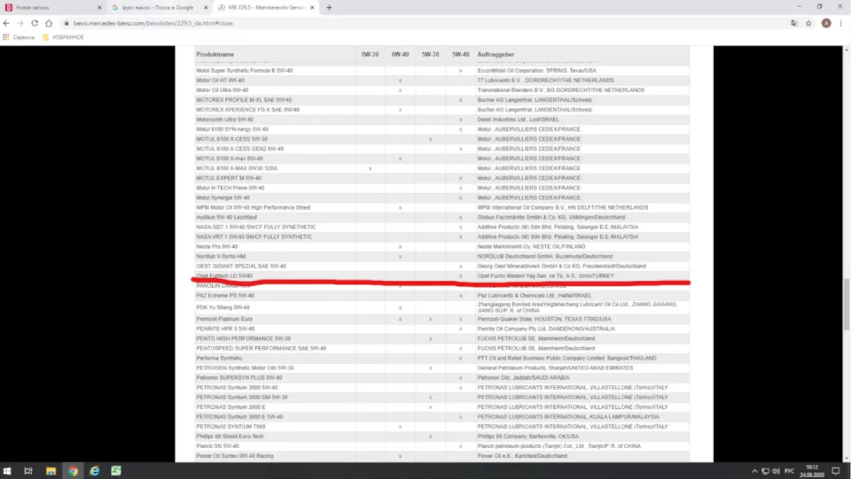
Task: Open File Explorer from the taskbar
Action: tap(51, 471)
